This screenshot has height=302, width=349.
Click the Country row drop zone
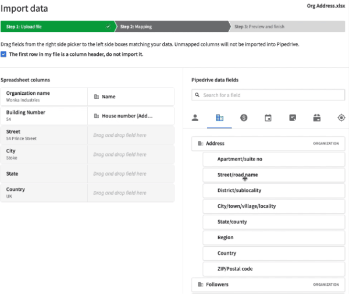pos(131,193)
